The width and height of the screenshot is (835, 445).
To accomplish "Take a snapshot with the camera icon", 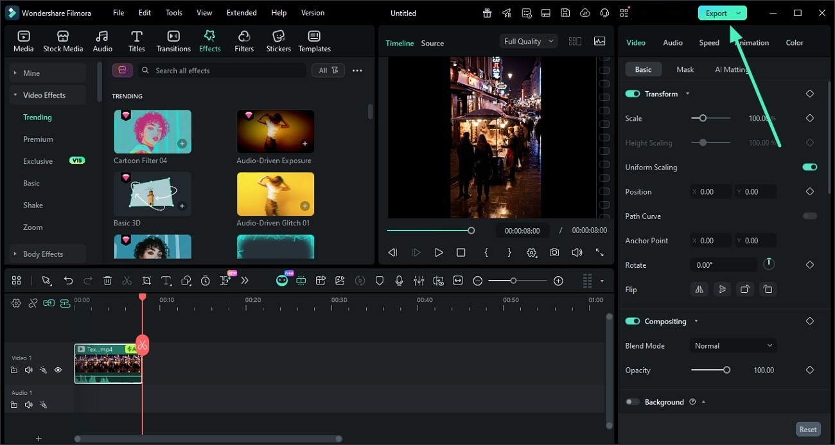I will [x=554, y=253].
